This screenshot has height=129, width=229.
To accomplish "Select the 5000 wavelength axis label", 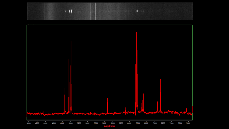I will coord(70,123).
